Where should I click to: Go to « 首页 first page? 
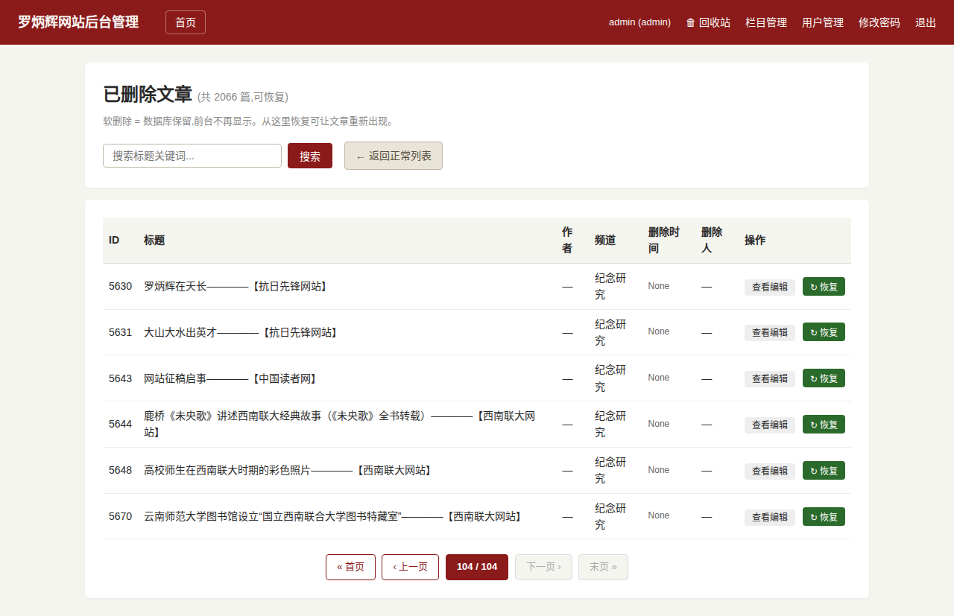350,567
